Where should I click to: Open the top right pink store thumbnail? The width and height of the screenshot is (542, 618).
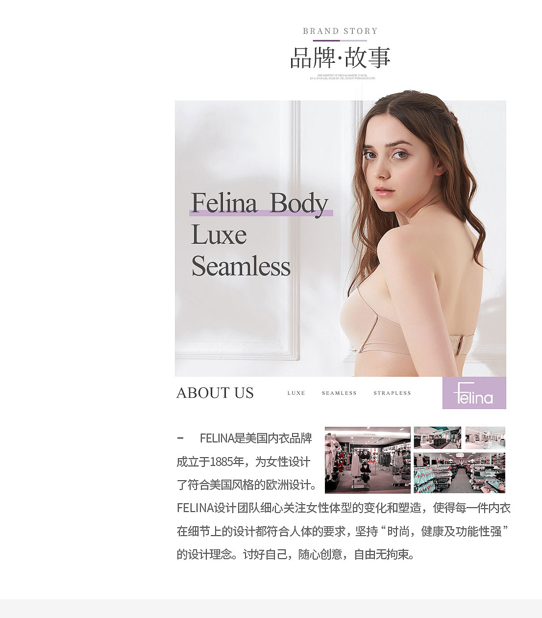[485, 438]
